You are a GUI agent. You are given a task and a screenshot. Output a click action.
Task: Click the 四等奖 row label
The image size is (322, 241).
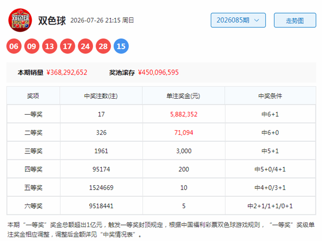[x=33, y=170]
